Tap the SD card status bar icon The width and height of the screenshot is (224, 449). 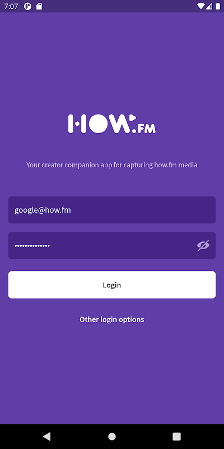[39, 6]
